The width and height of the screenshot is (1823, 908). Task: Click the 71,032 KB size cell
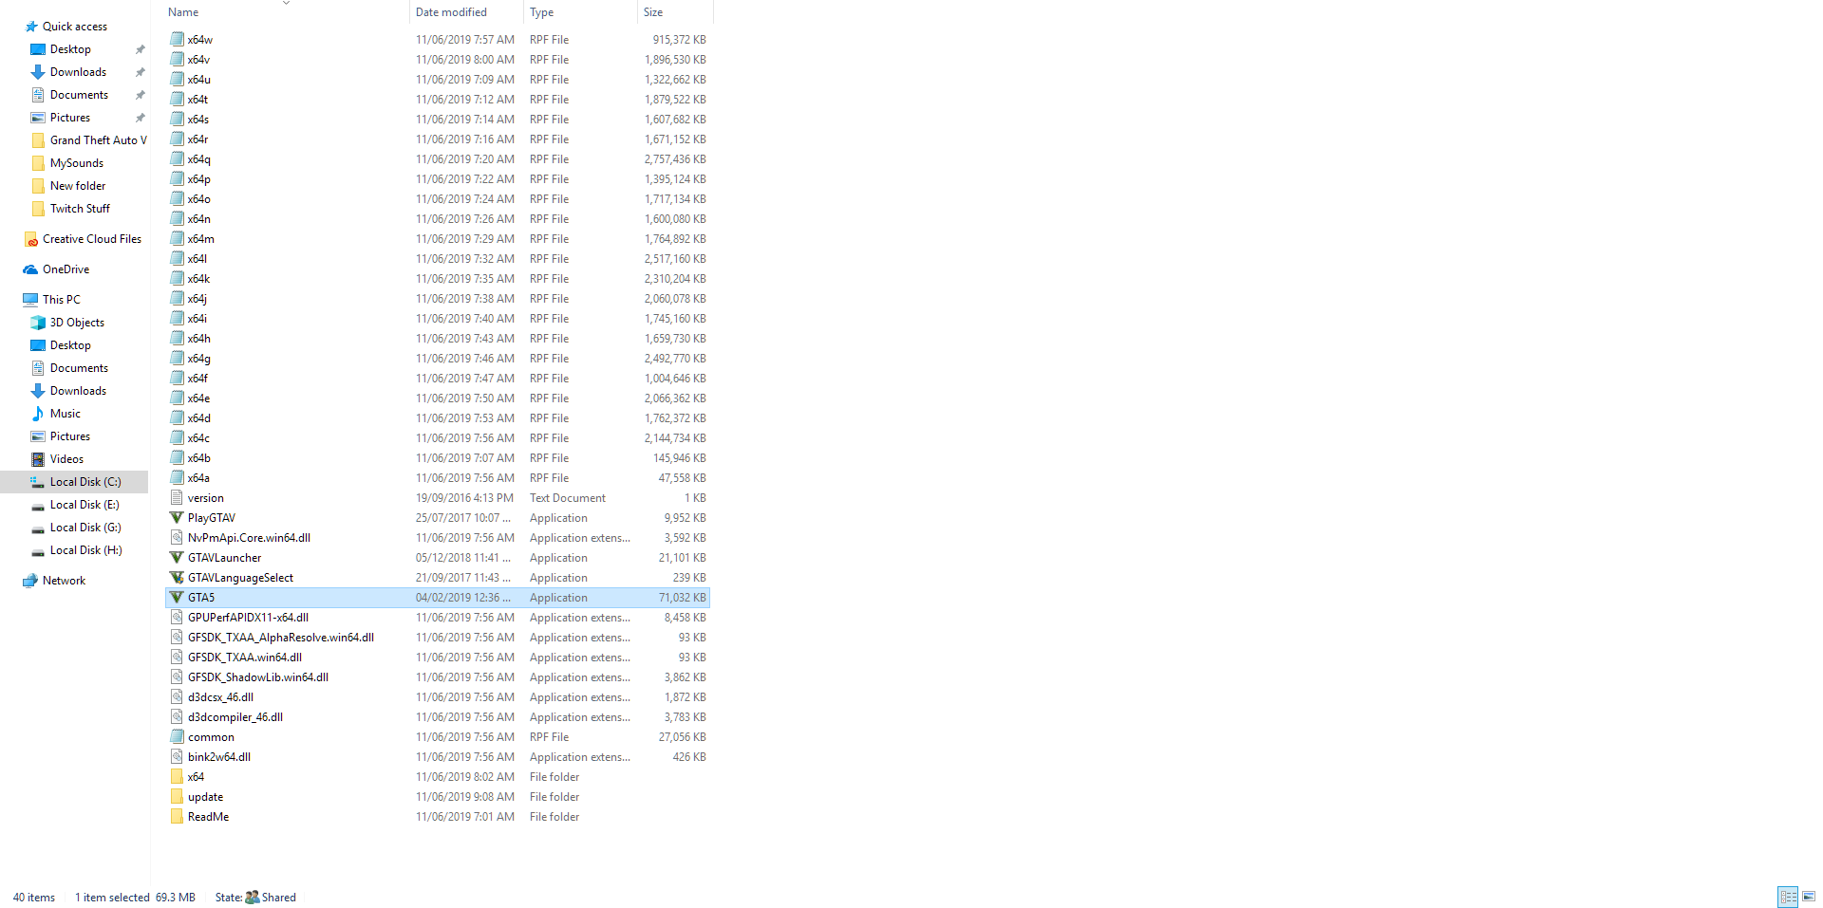pos(682,598)
